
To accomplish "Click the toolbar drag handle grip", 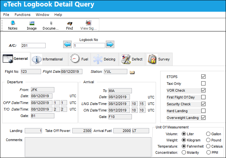I will click(2, 25).
